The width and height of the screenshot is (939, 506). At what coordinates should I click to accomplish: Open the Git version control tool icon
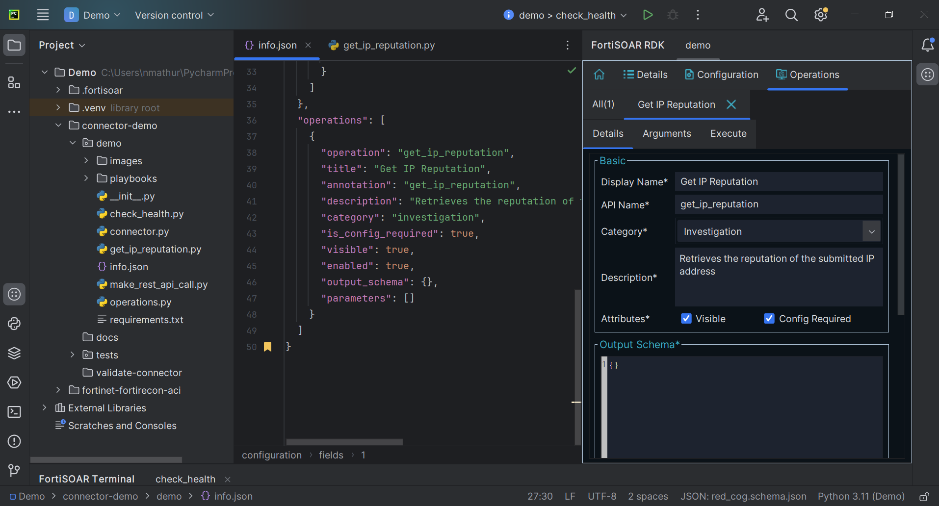(14, 471)
